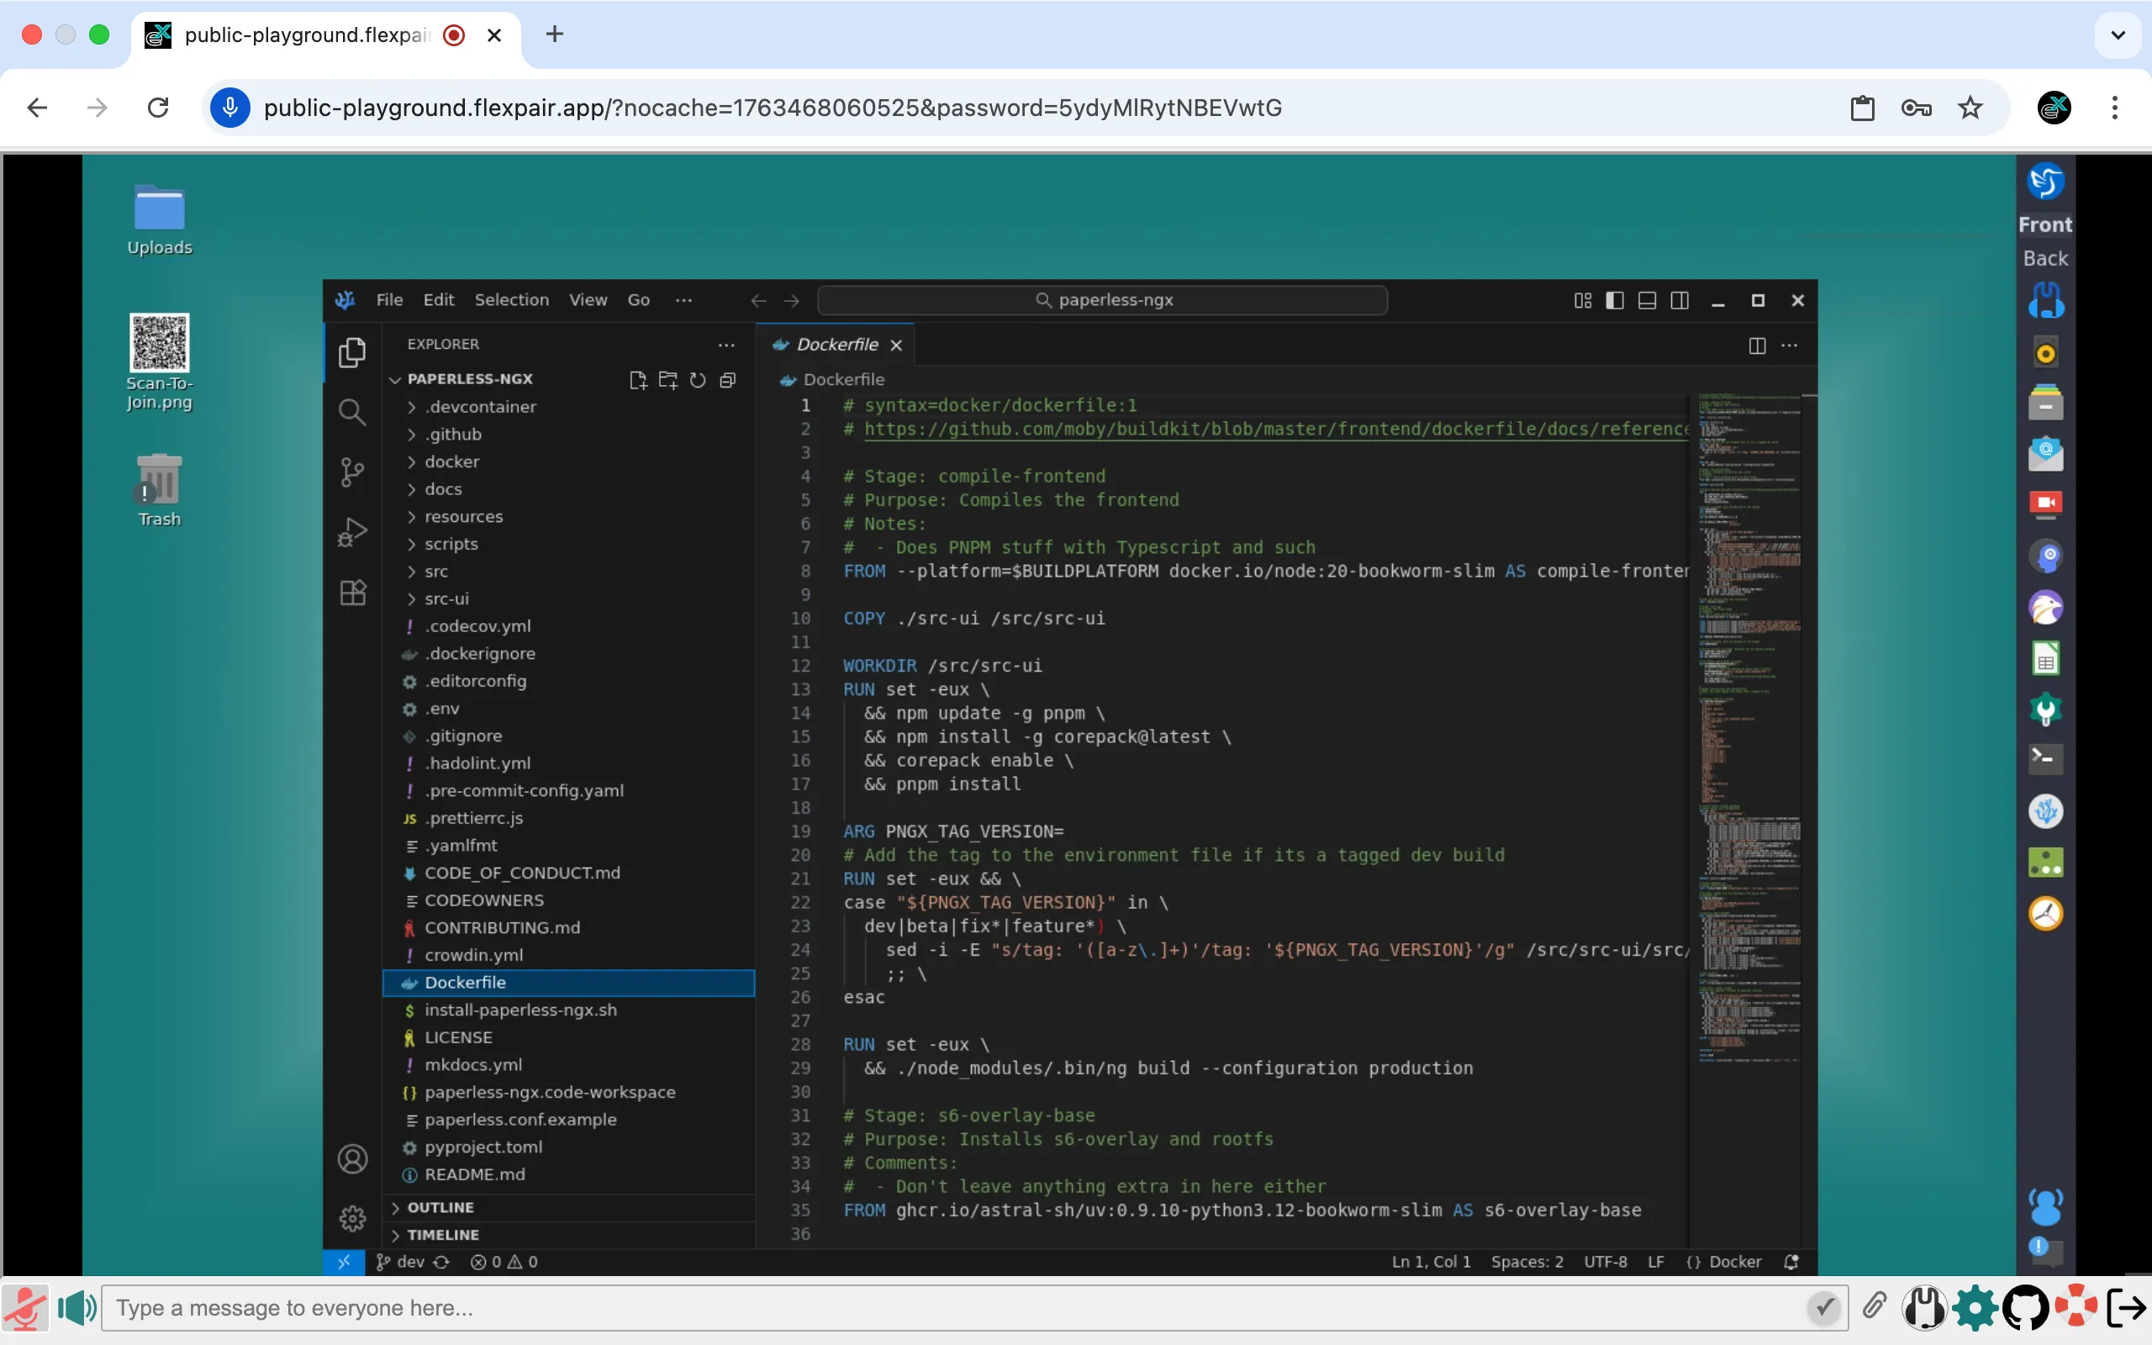Expand the .devcontainer folder

pyautogui.click(x=569, y=407)
